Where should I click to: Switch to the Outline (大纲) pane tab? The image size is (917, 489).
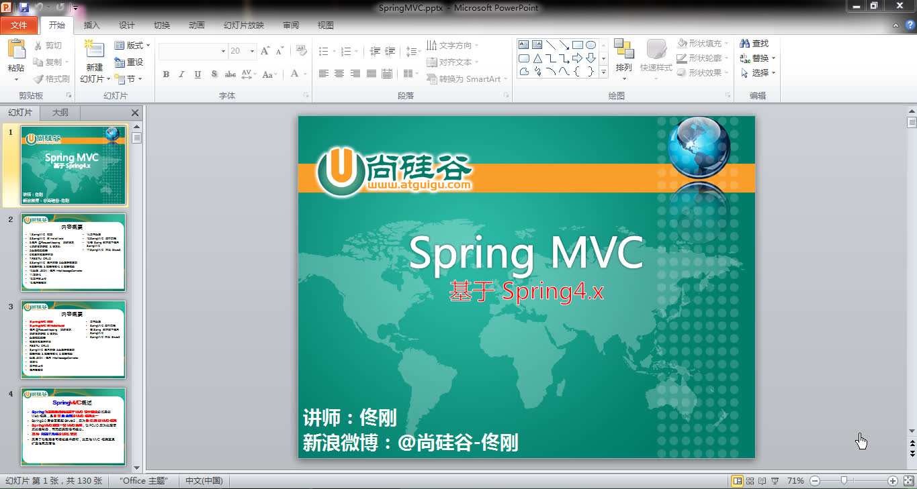click(x=60, y=113)
